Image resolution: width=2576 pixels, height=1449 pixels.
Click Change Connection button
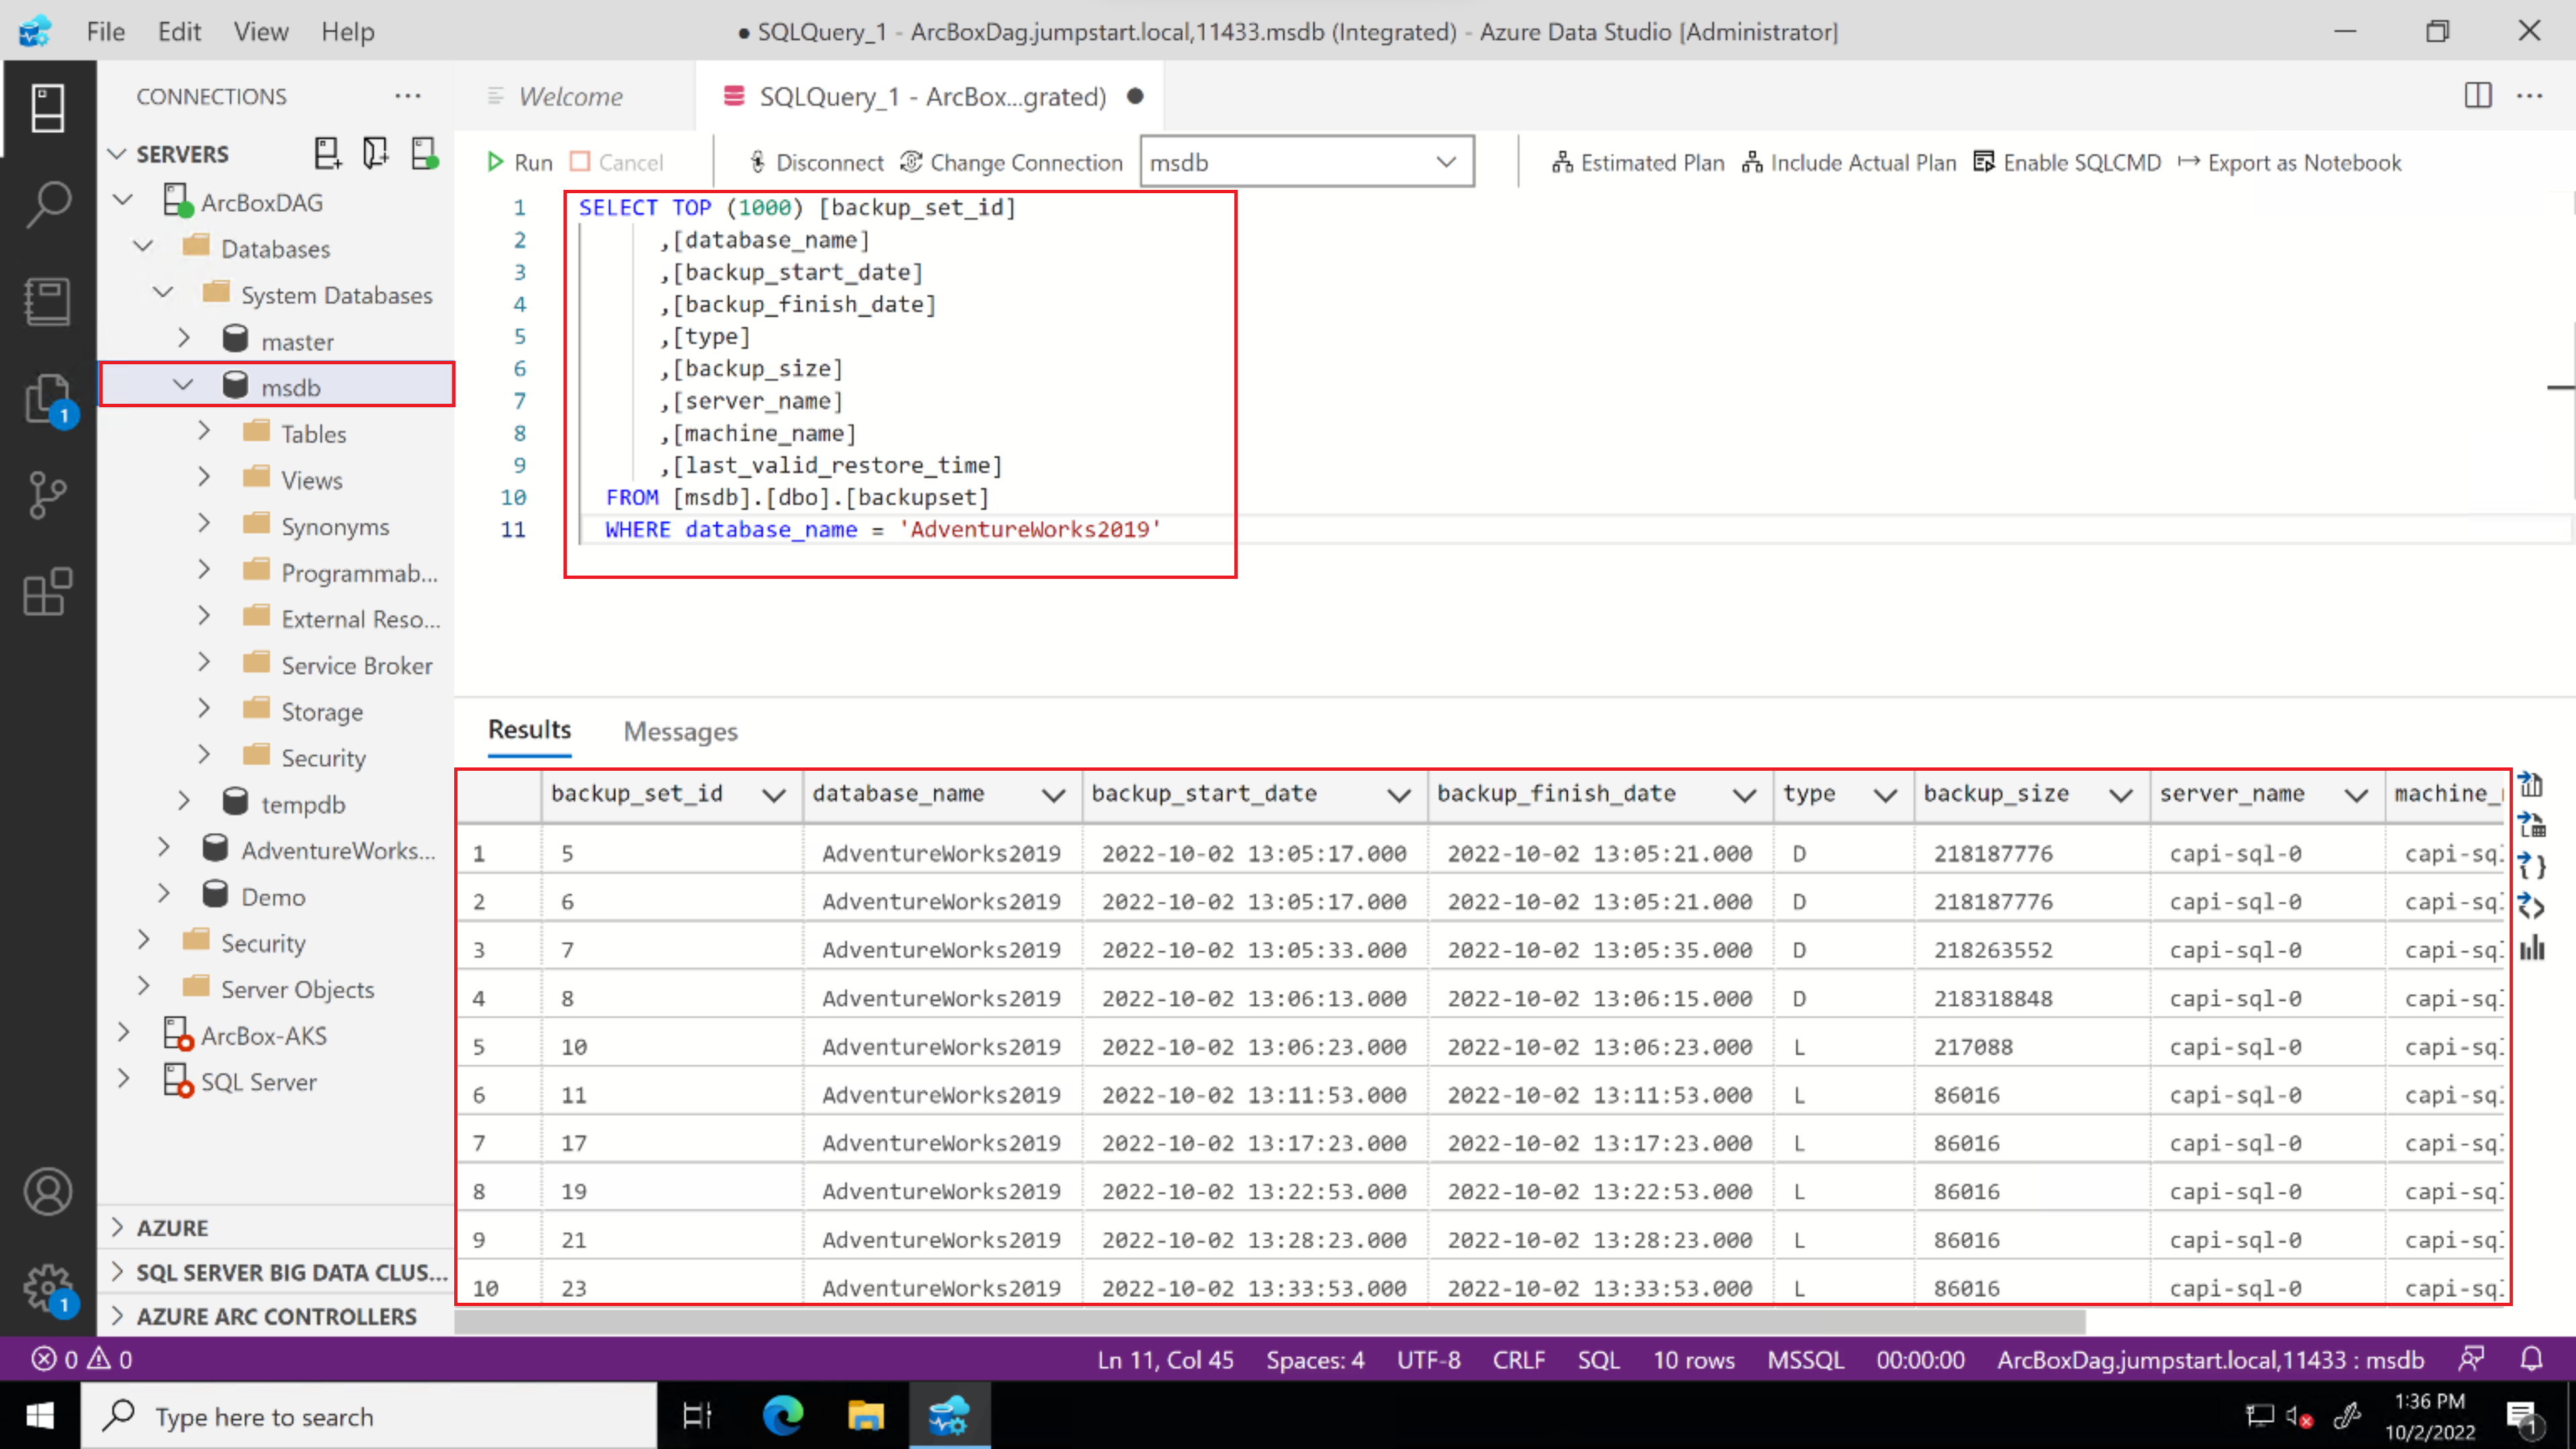tap(1011, 162)
